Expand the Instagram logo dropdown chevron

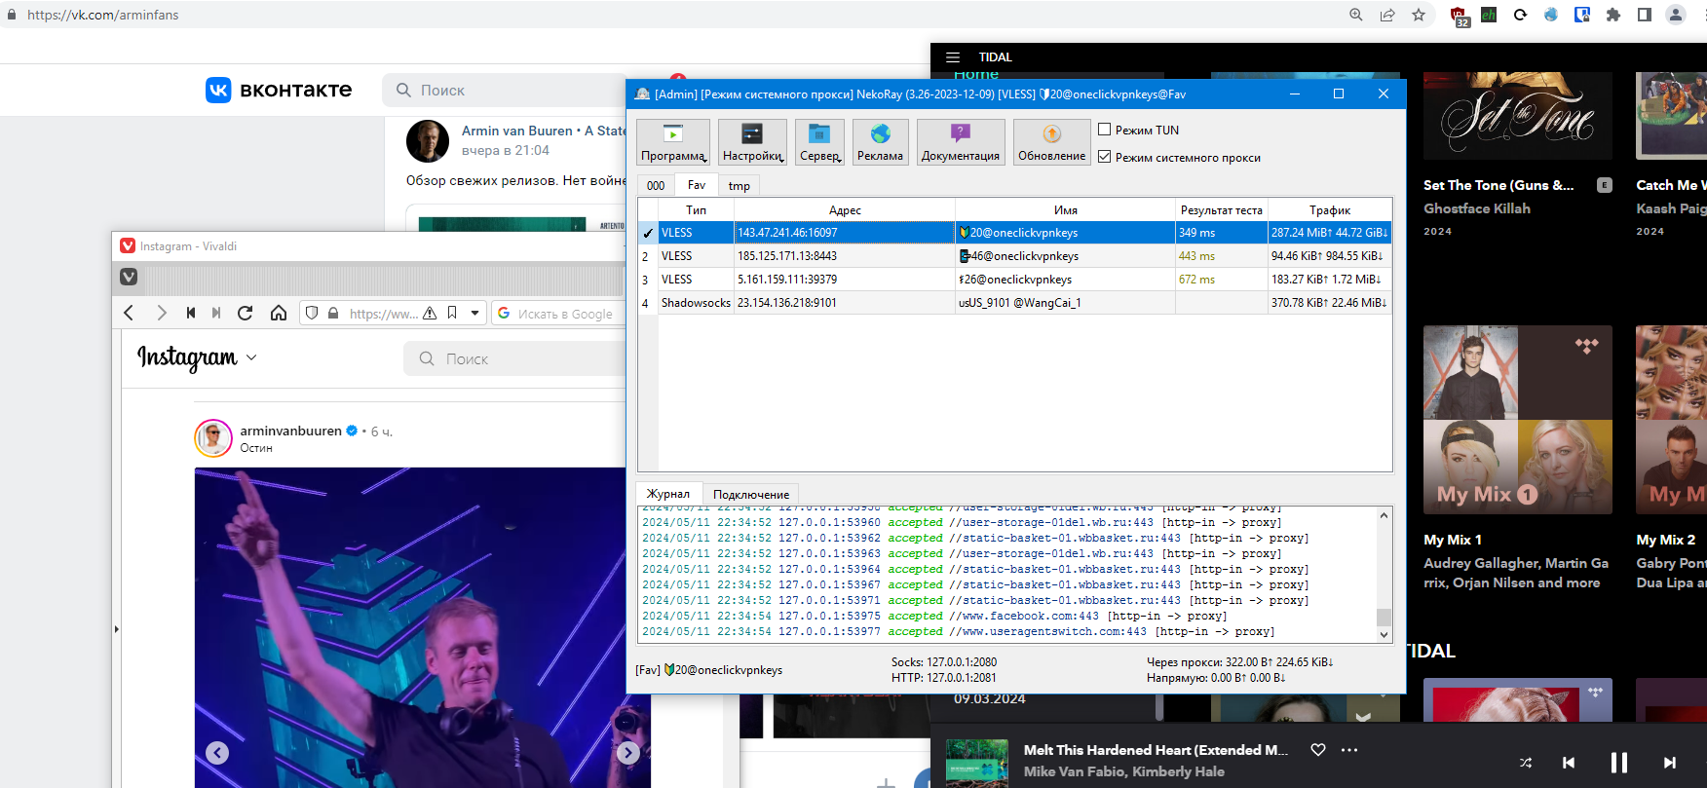tap(251, 357)
